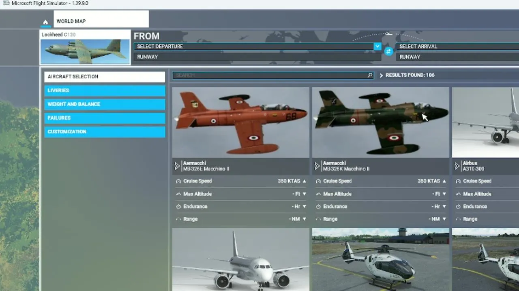Click the "A310-300" name text
This screenshot has height=291, width=519.
(x=474, y=169)
